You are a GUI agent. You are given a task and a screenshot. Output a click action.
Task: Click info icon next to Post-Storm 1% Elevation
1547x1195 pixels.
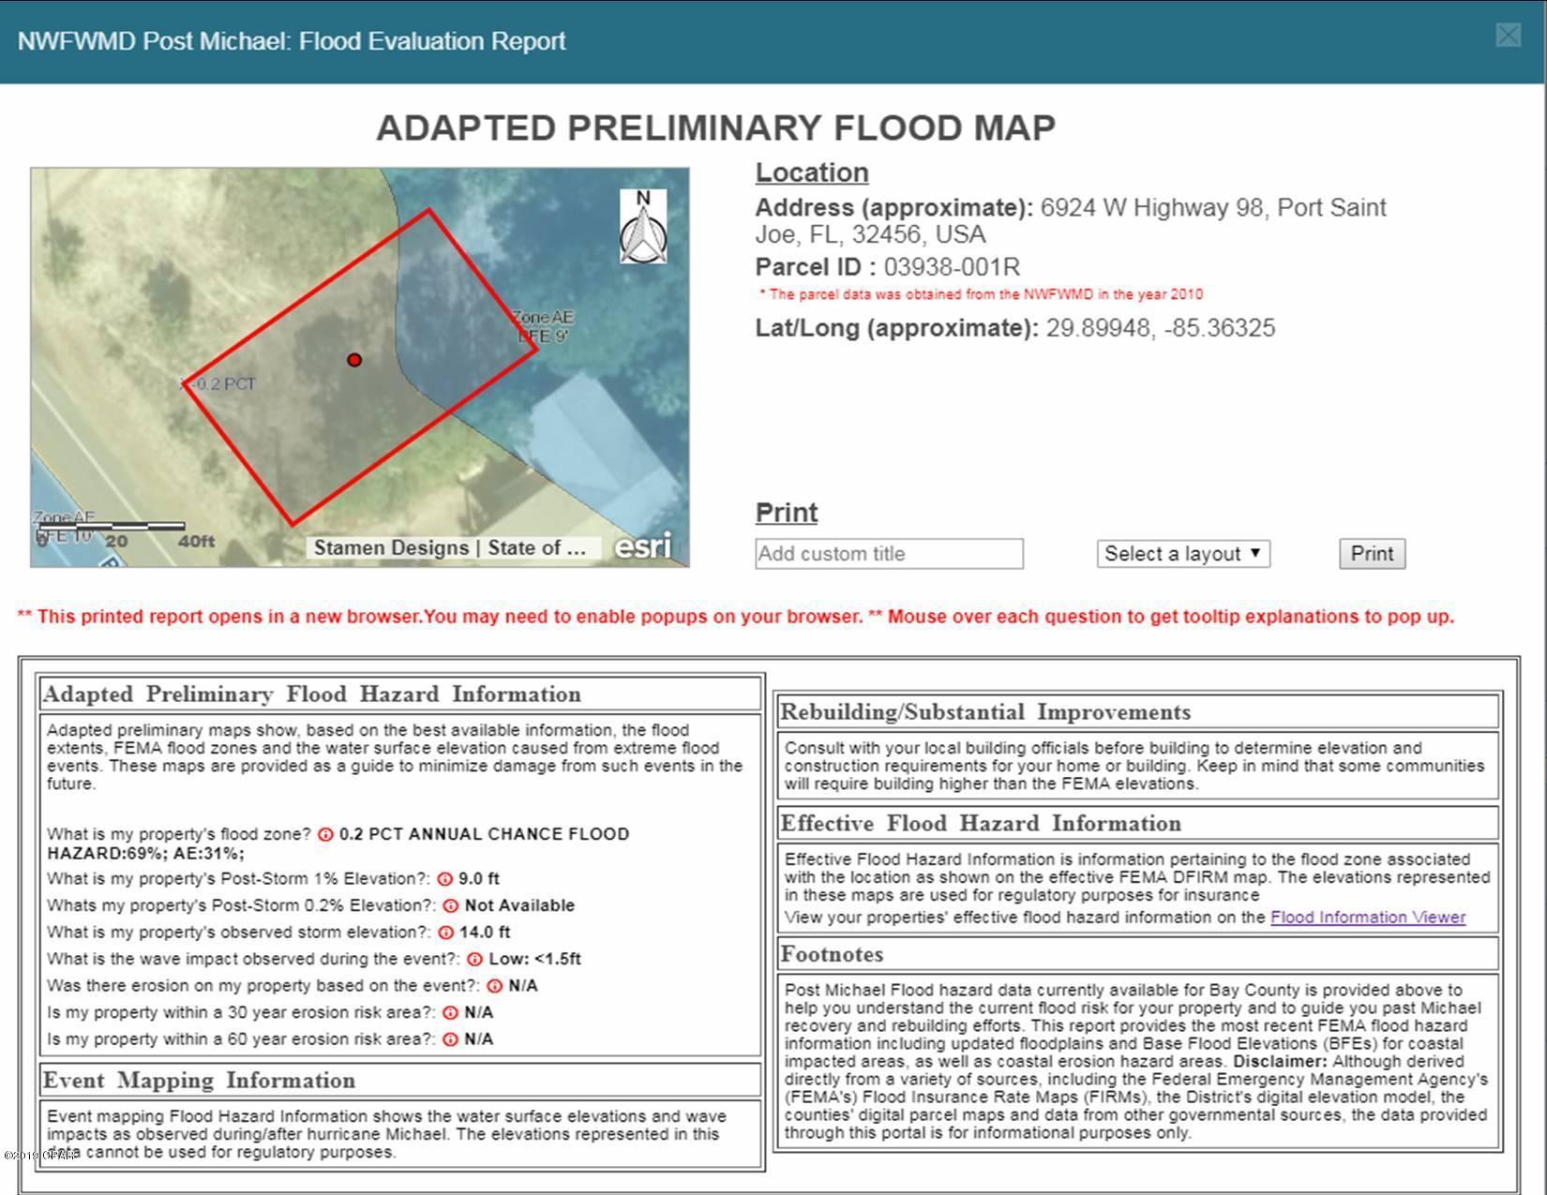point(444,879)
